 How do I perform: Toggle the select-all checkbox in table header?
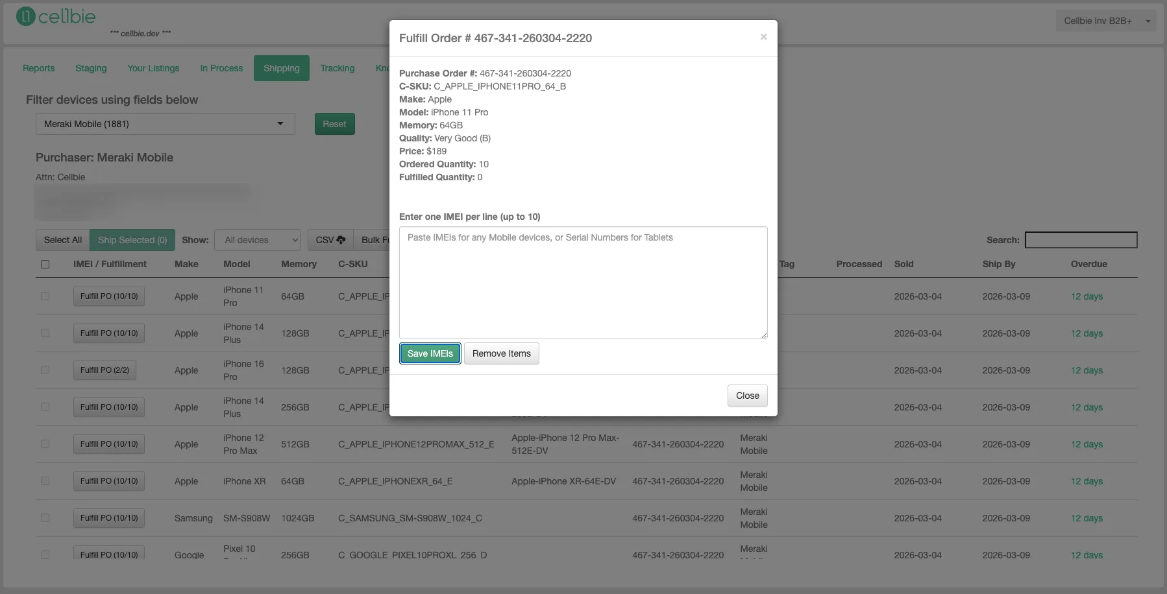[x=45, y=264]
